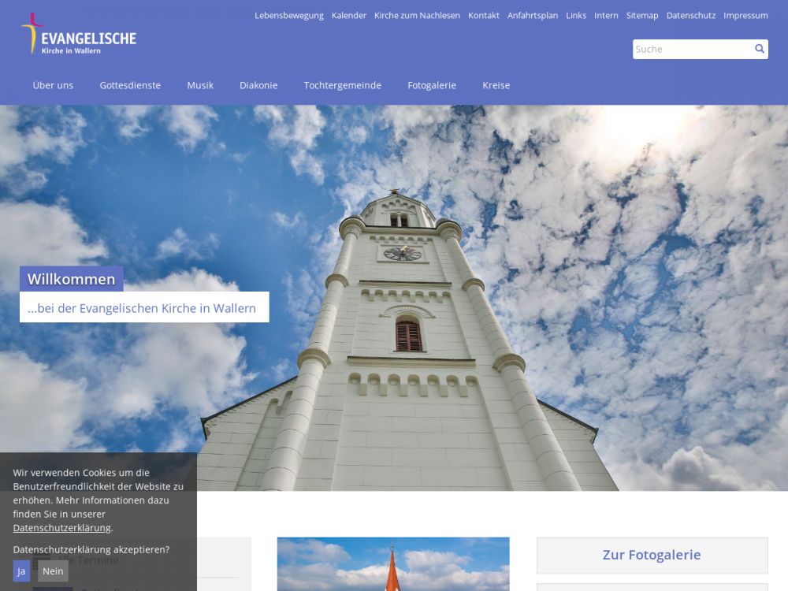This screenshot has width=788, height=591.
Task: Open the Impressum link
Action: (745, 16)
